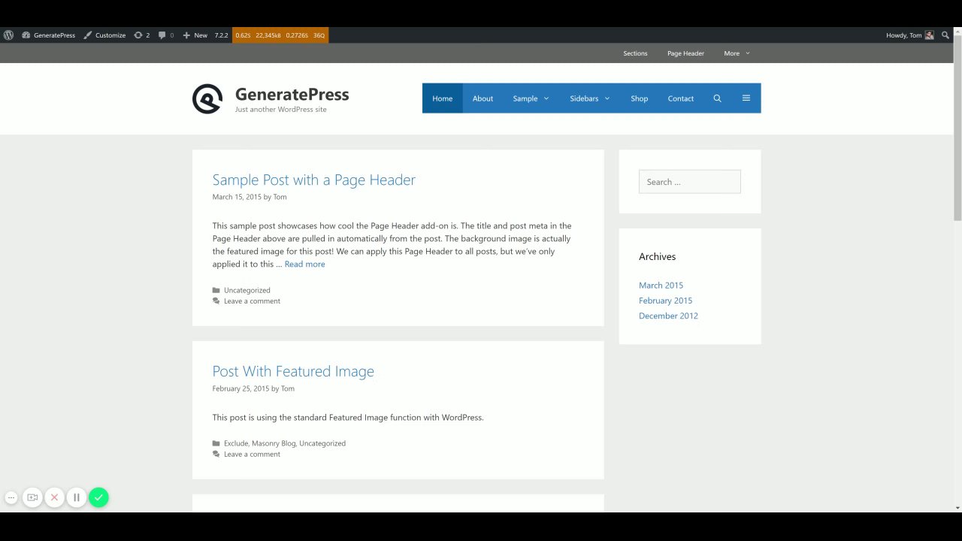962x541 pixels.
Task: Leave a comment on Featured Image post
Action: click(252, 455)
